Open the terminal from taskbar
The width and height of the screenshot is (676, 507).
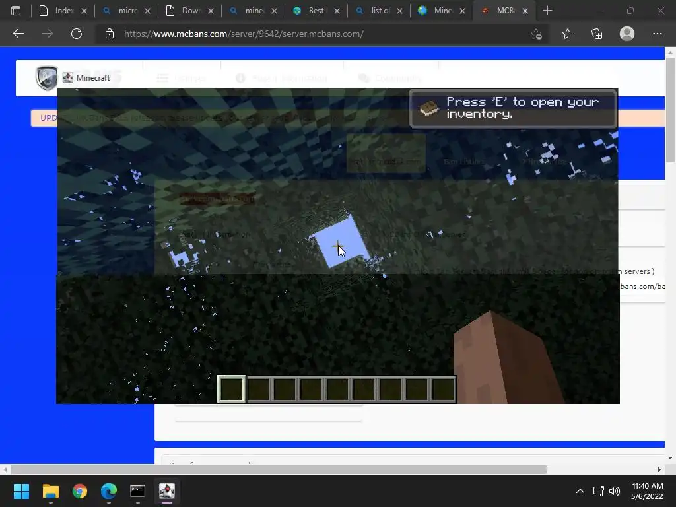137,491
